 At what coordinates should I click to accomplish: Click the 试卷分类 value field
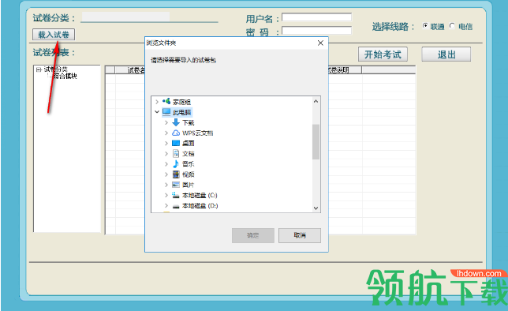coord(125,17)
